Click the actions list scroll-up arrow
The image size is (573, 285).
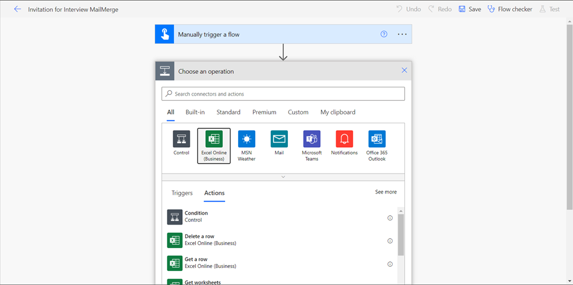[x=401, y=211]
